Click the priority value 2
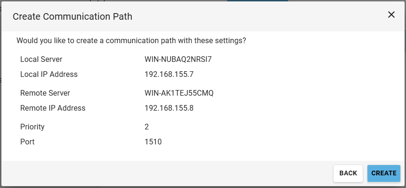The image size is (406, 188). click(x=147, y=127)
